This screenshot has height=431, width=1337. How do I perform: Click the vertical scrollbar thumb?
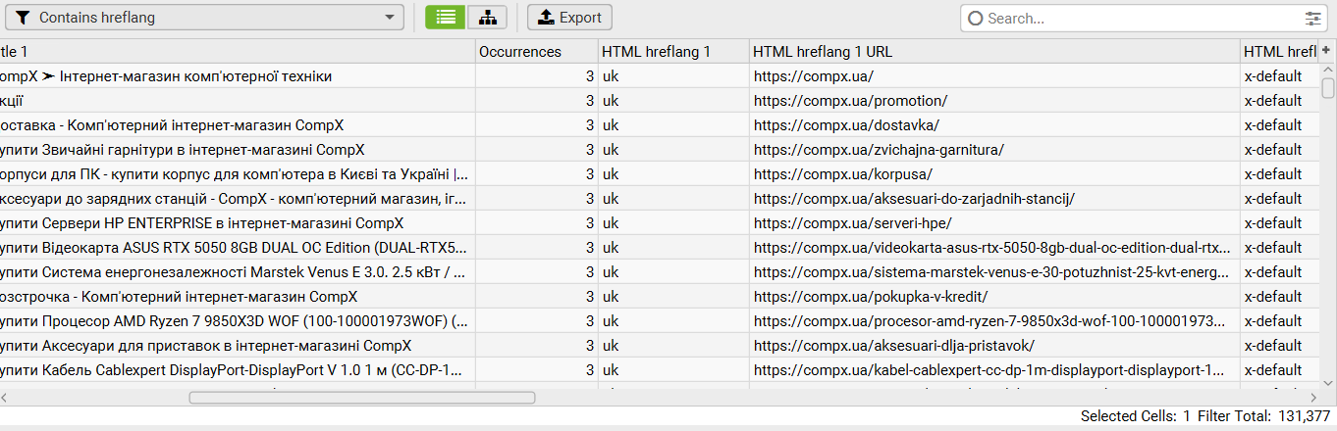[1327, 88]
